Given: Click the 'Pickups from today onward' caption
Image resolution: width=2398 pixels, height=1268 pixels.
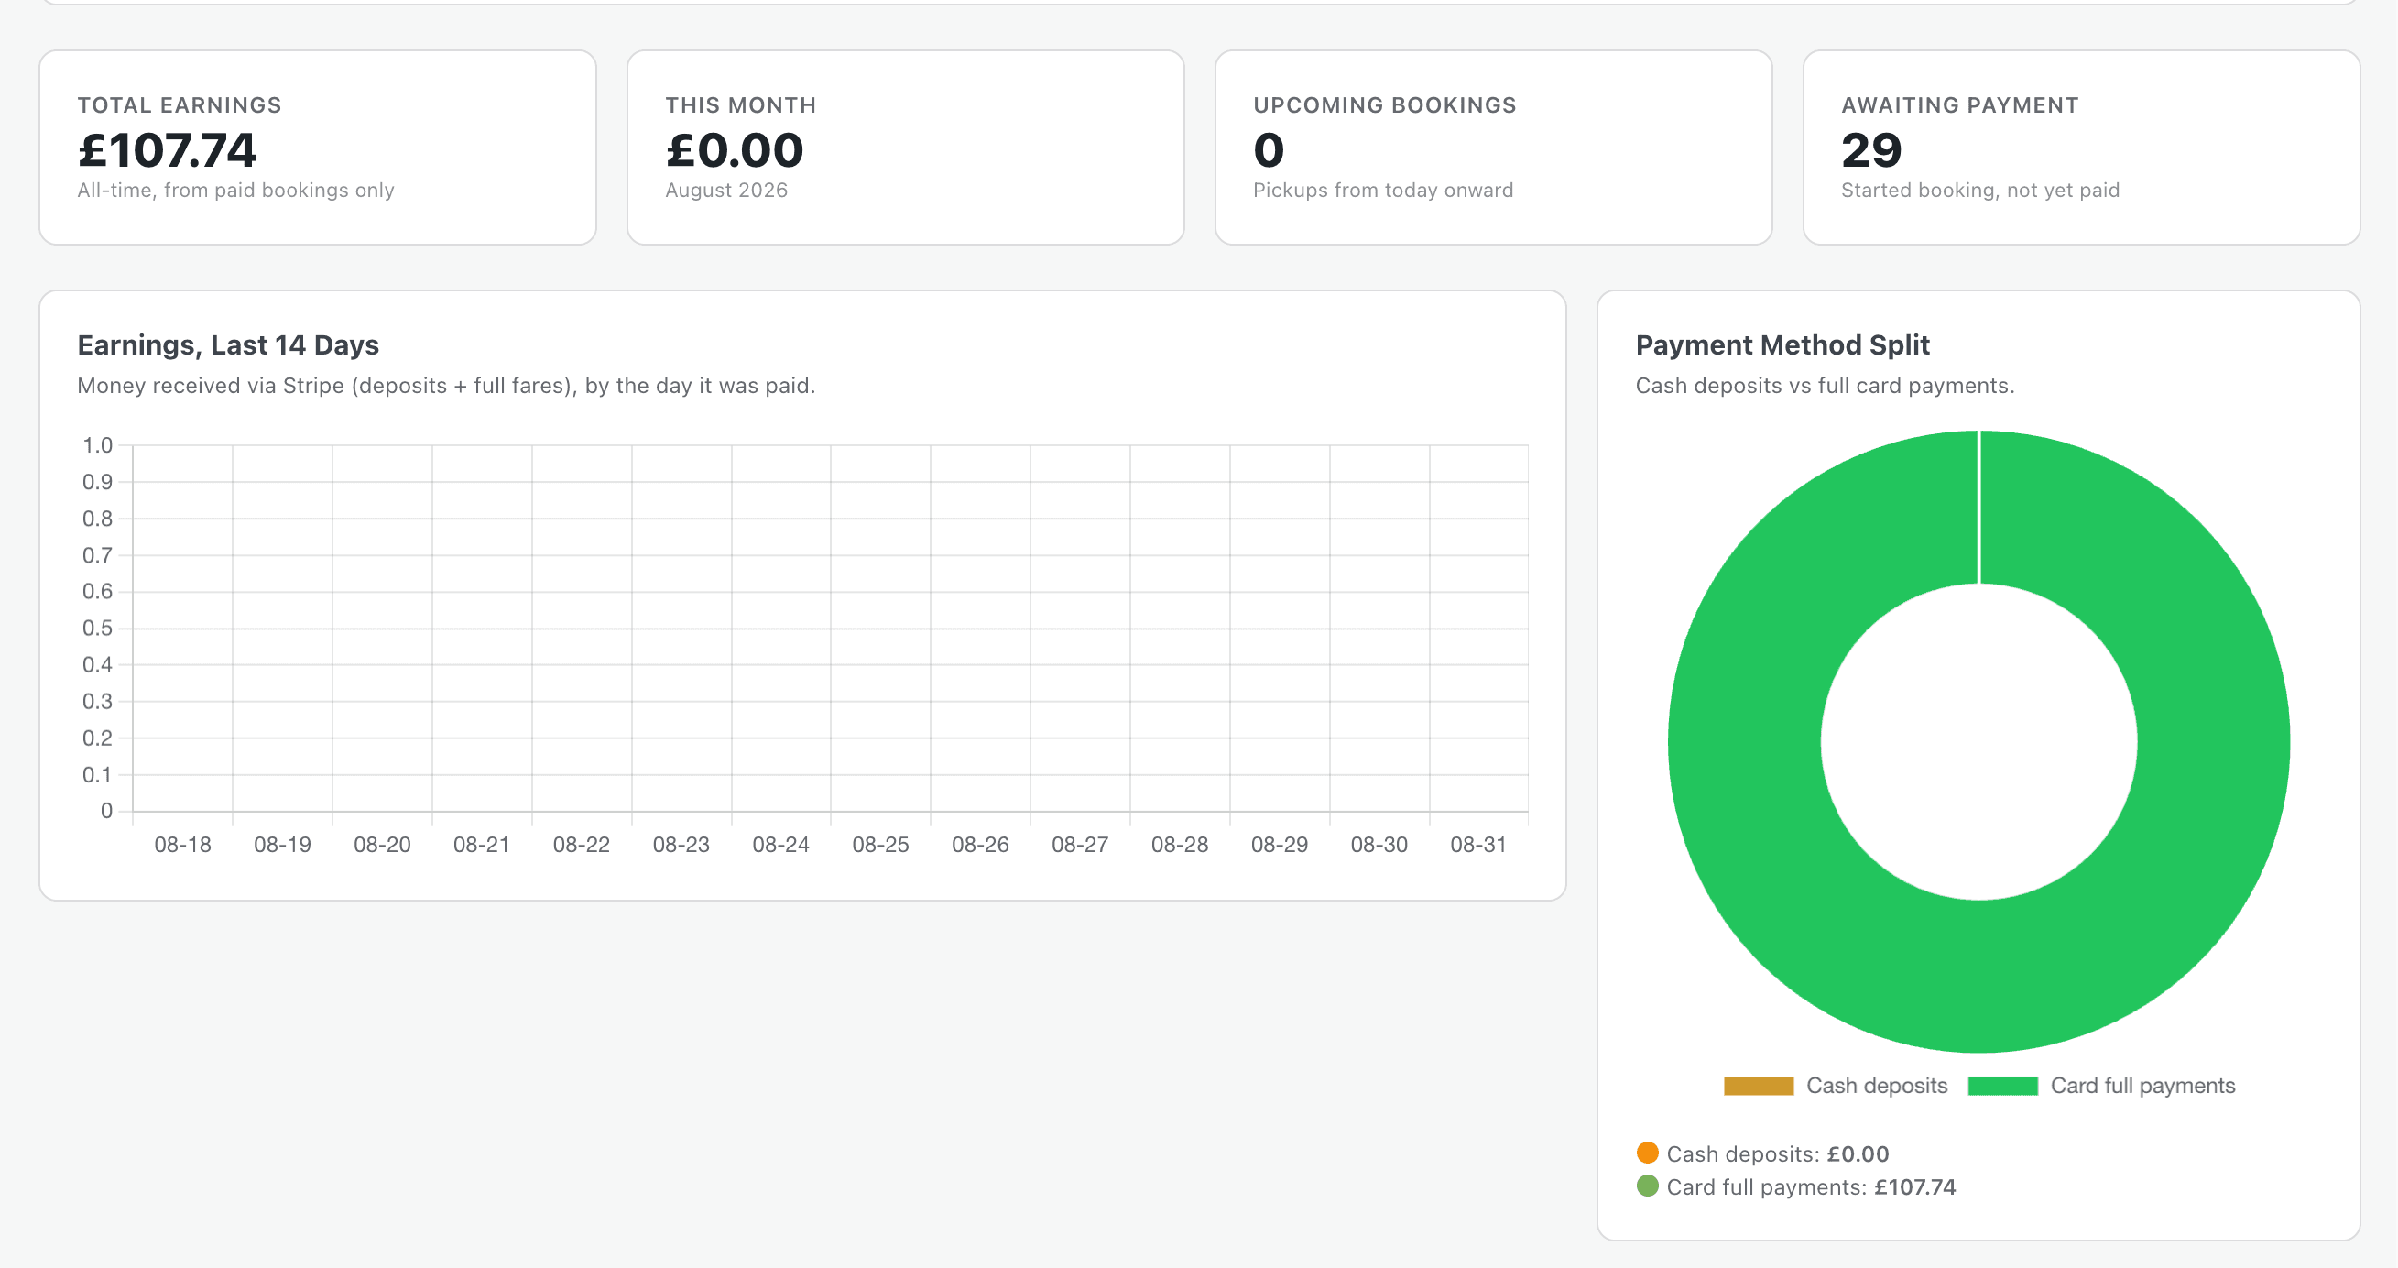Looking at the screenshot, I should (1383, 190).
